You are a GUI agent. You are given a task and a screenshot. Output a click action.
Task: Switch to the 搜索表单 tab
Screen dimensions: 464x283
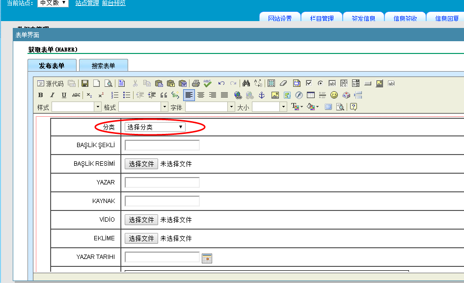103,66
